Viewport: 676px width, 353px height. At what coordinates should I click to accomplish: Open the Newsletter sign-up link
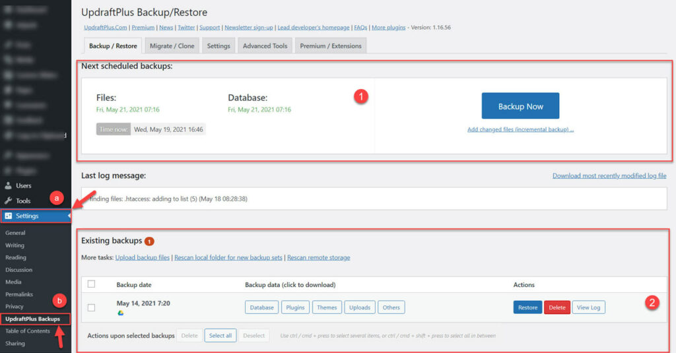click(x=249, y=28)
